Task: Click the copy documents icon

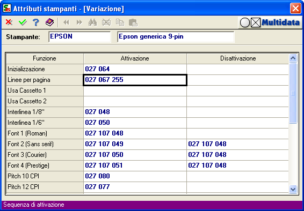Action: (120, 22)
